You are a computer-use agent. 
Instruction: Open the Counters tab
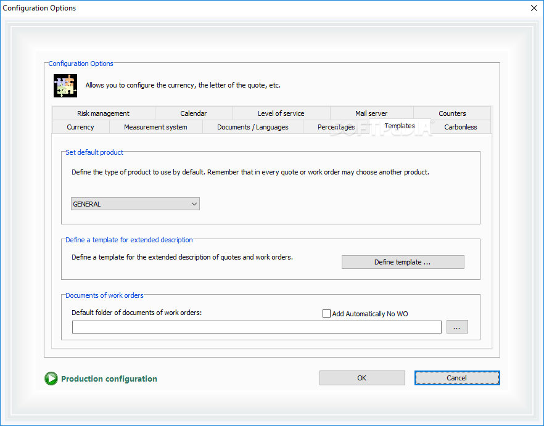452,113
